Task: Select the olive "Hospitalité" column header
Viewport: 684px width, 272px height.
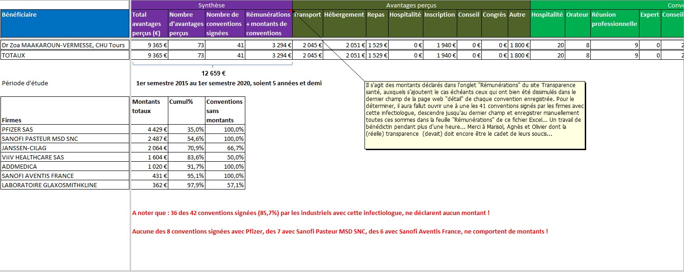Action: click(405, 24)
